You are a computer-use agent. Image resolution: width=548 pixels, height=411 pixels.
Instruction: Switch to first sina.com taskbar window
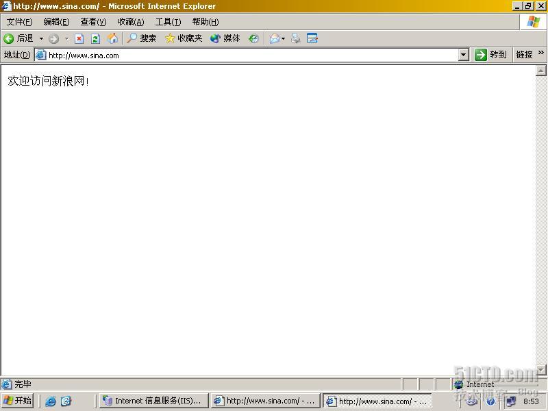point(266,401)
